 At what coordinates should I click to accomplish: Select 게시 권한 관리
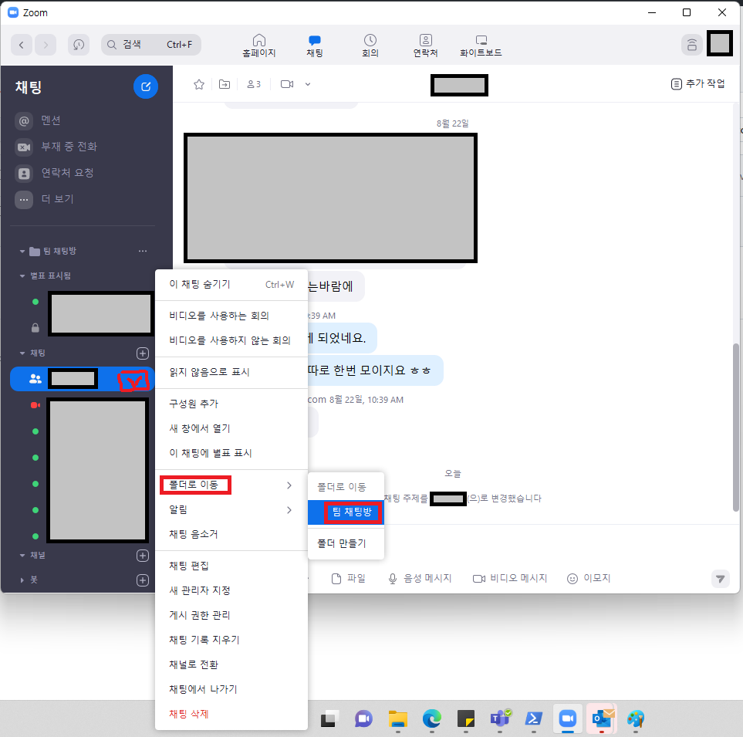coord(231,615)
